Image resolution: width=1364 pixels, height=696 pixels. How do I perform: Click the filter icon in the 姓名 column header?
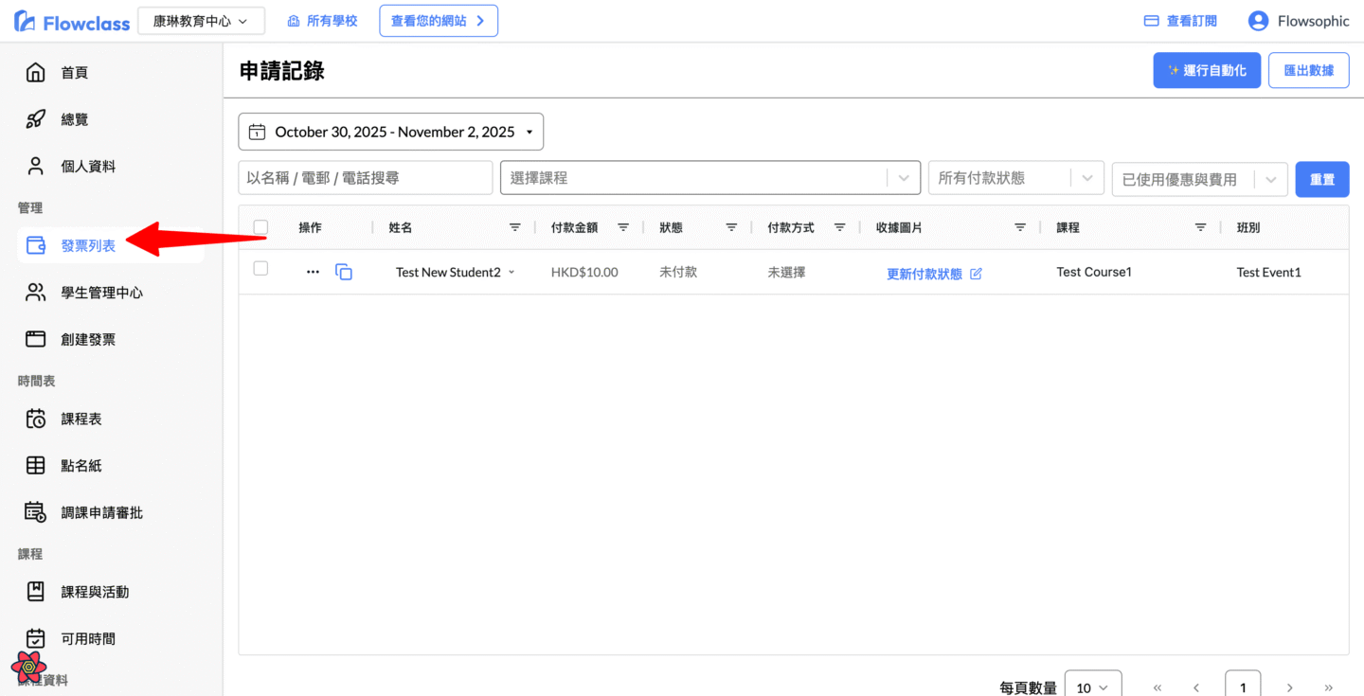(515, 227)
